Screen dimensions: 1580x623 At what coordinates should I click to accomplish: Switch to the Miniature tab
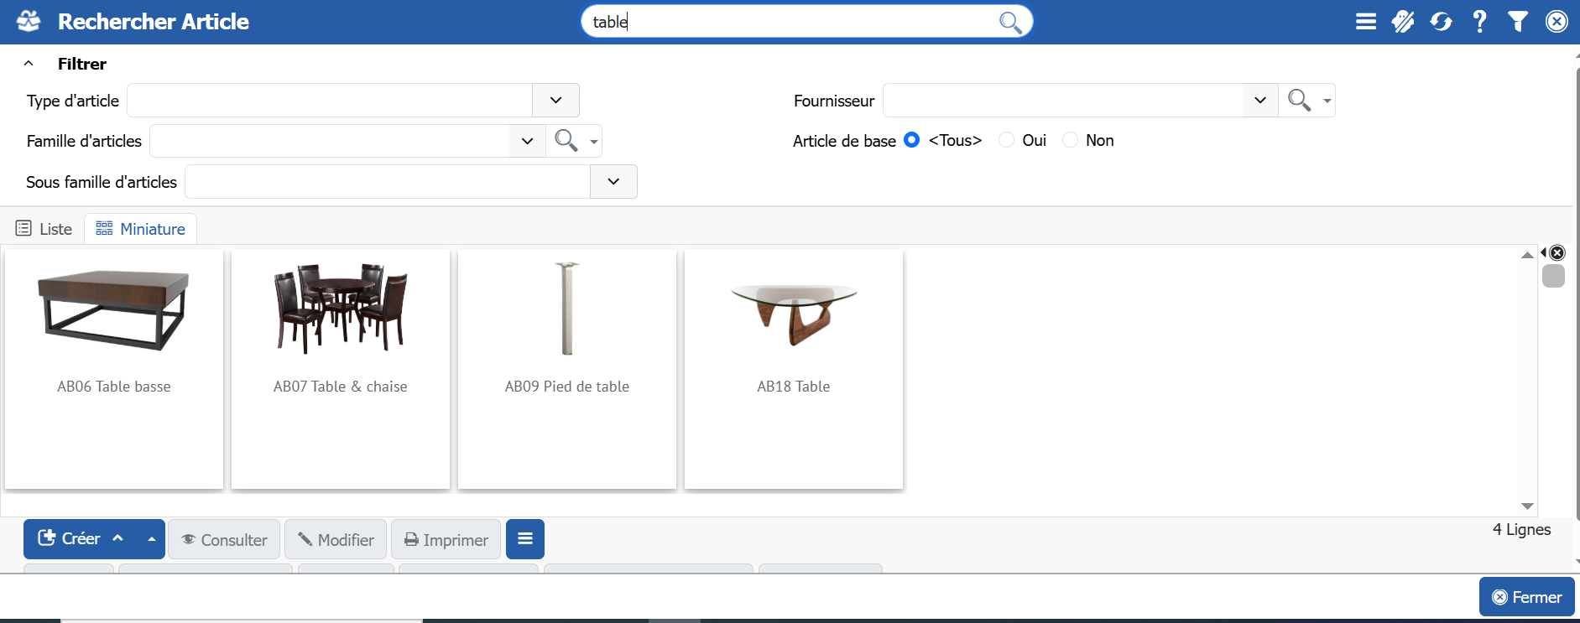tap(141, 229)
